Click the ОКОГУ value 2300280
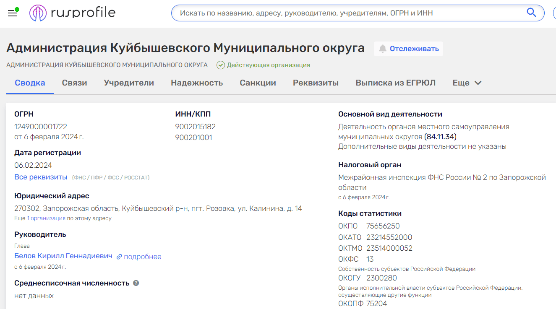This screenshot has width=556, height=309. click(381, 278)
